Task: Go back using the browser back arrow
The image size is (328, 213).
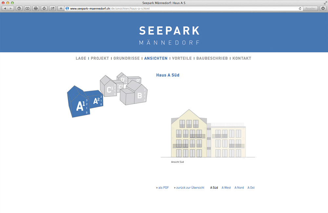Action: [x=5, y=9]
